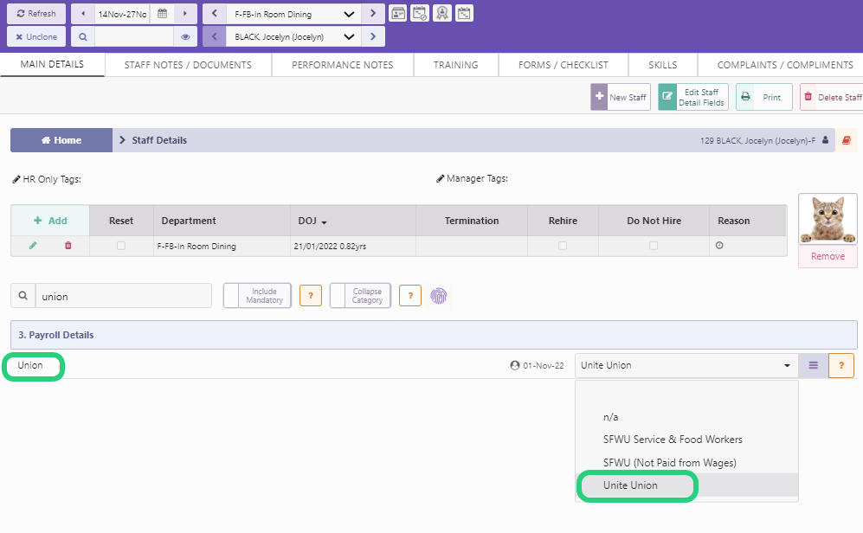Open the list icon beside Union dropdown
The height and width of the screenshot is (533, 863).
point(813,365)
